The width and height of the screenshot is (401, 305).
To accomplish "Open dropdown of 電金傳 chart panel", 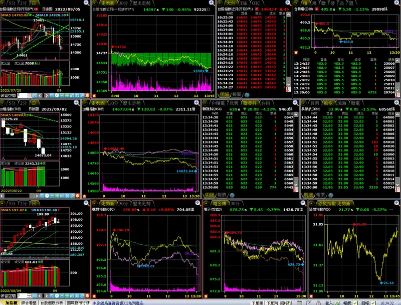I will (x=206, y=204).
